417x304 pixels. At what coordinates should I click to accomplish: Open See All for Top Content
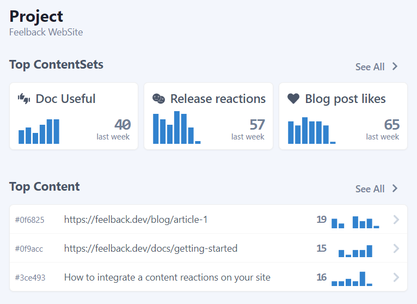click(370, 189)
